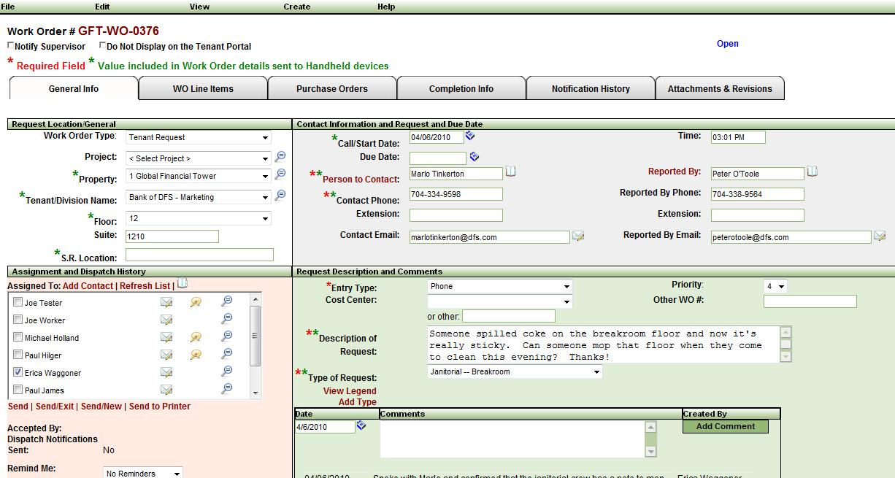895x478 pixels.
Task: Open the Due Date calendar picker
Action: point(475,157)
